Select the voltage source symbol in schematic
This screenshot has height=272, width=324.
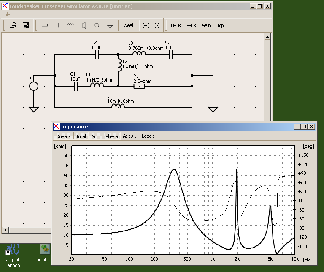(34, 86)
